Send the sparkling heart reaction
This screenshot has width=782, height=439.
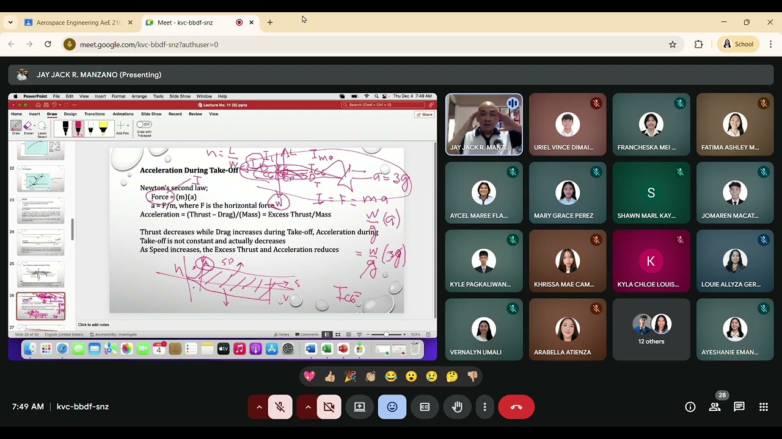310,377
